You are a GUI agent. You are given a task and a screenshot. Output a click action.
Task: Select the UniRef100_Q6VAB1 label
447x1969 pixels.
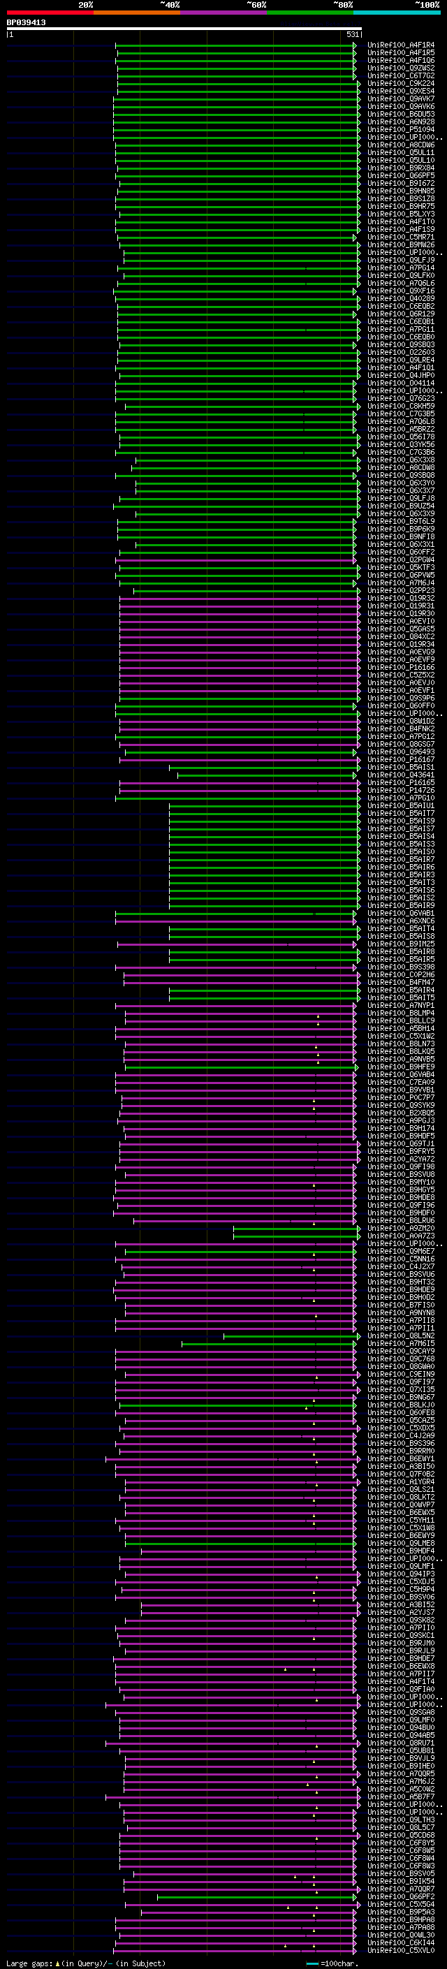click(401, 914)
